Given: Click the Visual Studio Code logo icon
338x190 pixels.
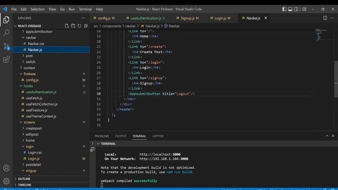Looking at the screenshot, I should pos(5,9).
